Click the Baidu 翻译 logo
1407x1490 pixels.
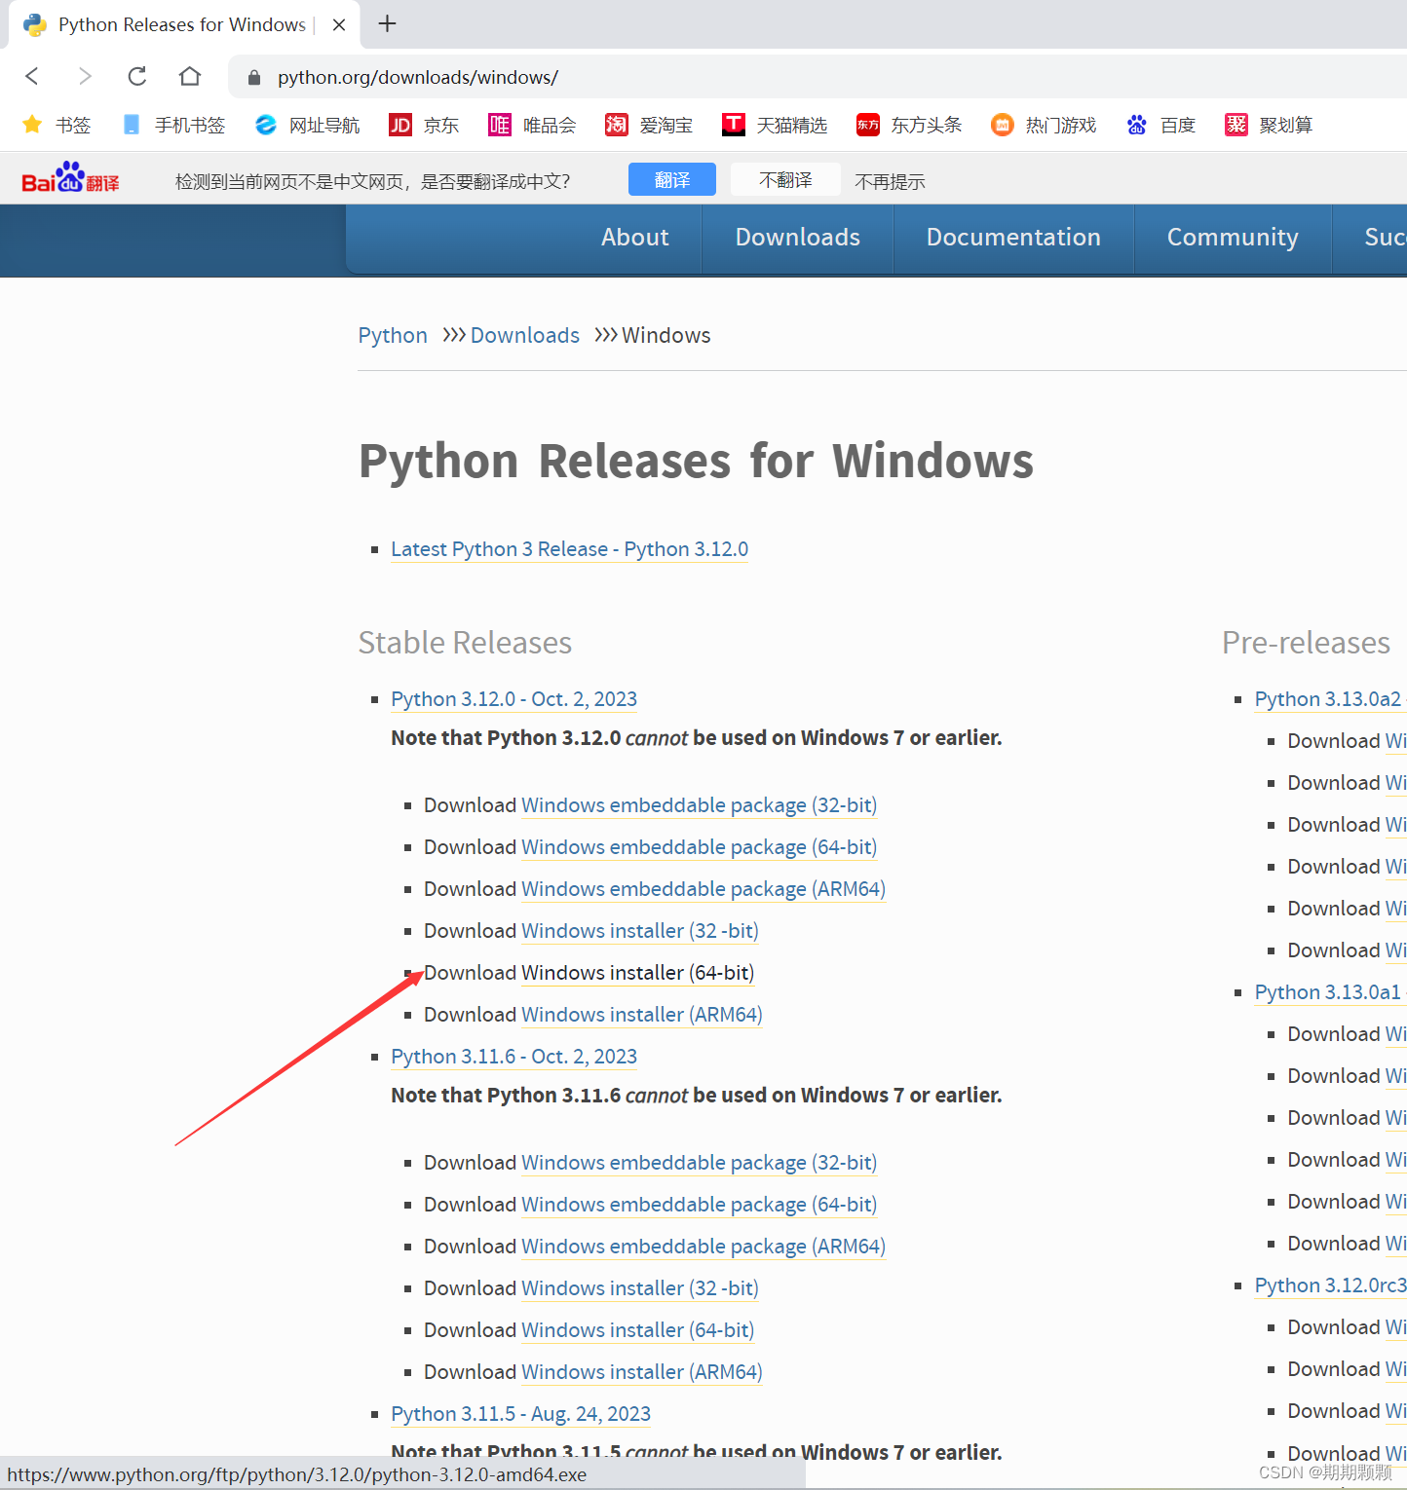pyautogui.click(x=70, y=178)
